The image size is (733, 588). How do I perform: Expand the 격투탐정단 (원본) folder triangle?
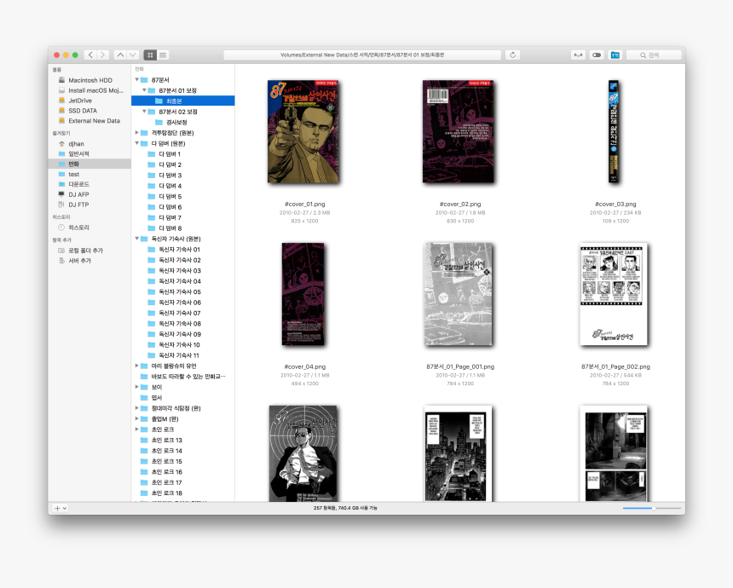(137, 133)
